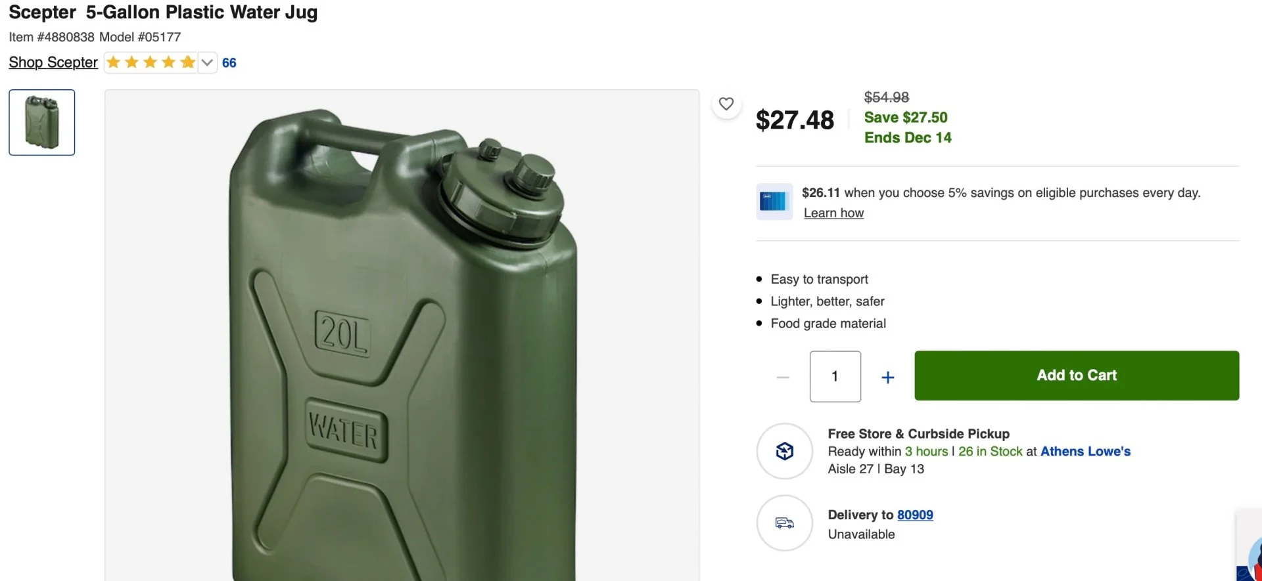
Task: Click the delivery truck icon
Action: (785, 523)
